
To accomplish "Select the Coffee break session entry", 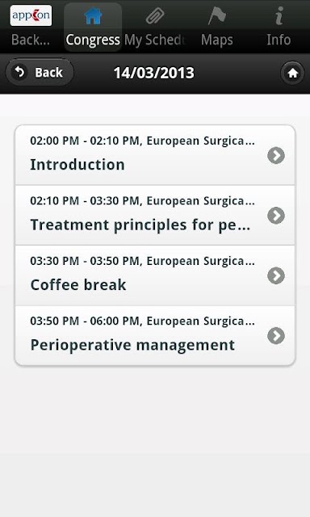I will point(155,275).
